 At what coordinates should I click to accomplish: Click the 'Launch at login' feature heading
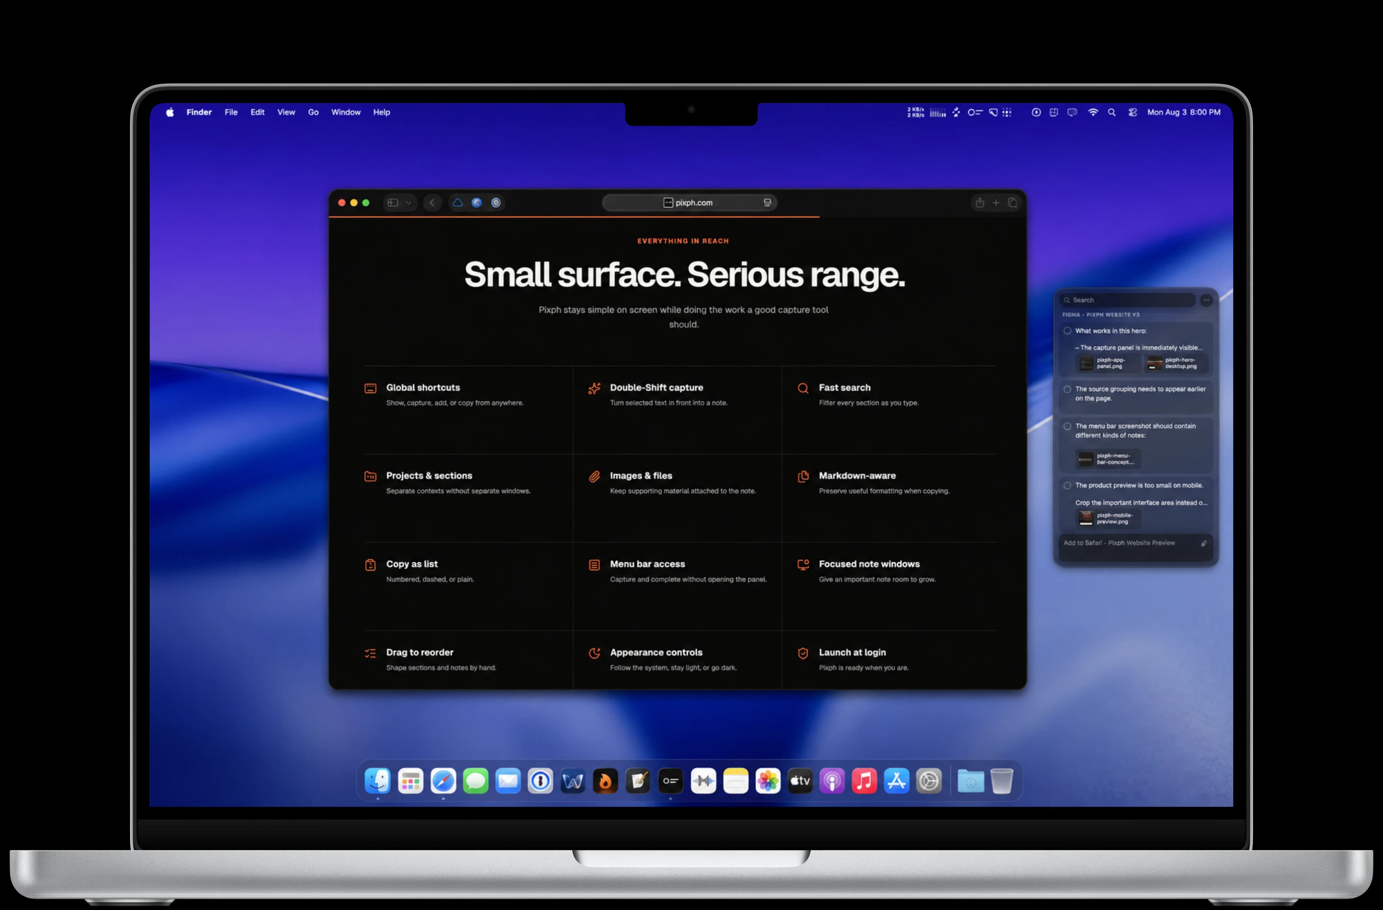coord(852,653)
